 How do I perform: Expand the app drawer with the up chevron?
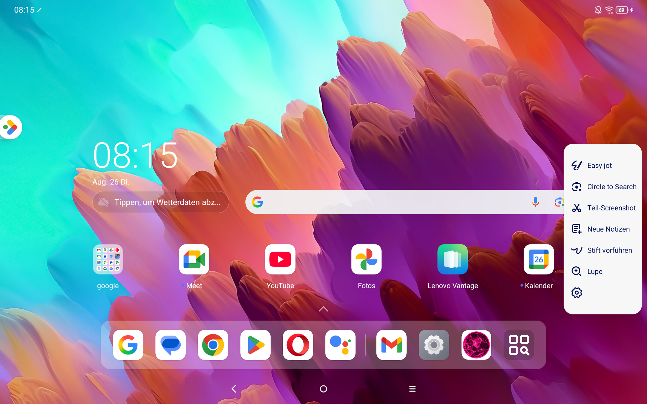[323, 309]
